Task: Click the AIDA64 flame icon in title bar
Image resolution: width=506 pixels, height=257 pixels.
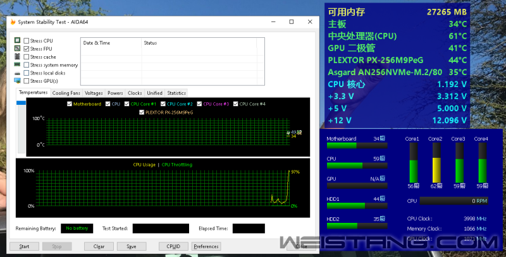Action: pyautogui.click(x=12, y=21)
